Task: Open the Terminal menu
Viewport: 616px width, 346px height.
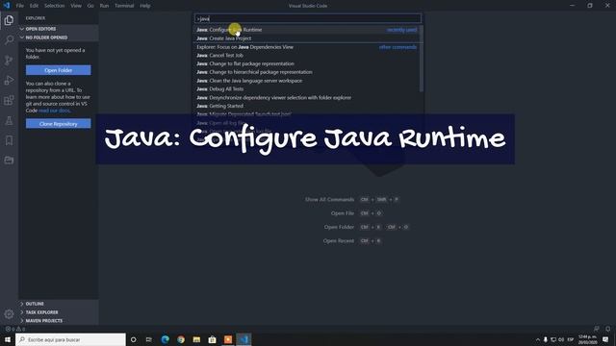Action: tap(124, 6)
